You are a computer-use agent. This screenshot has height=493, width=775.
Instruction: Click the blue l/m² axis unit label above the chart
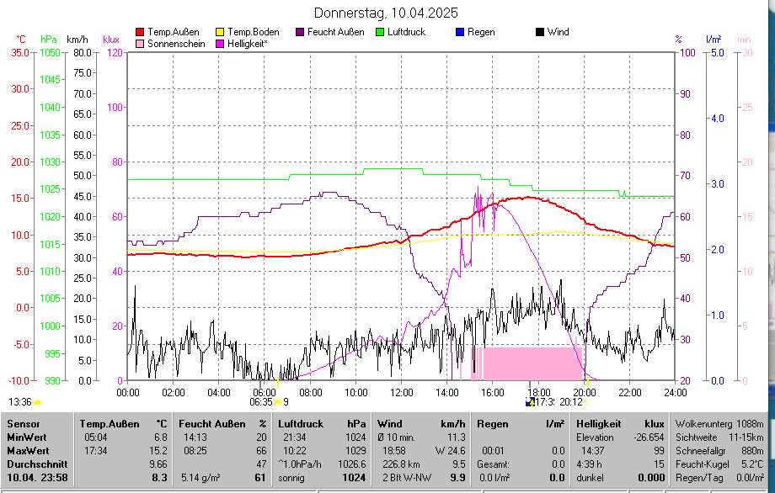click(714, 40)
